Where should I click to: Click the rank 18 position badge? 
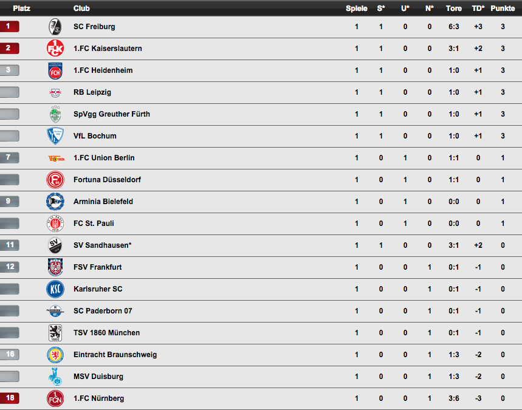[x=10, y=398]
